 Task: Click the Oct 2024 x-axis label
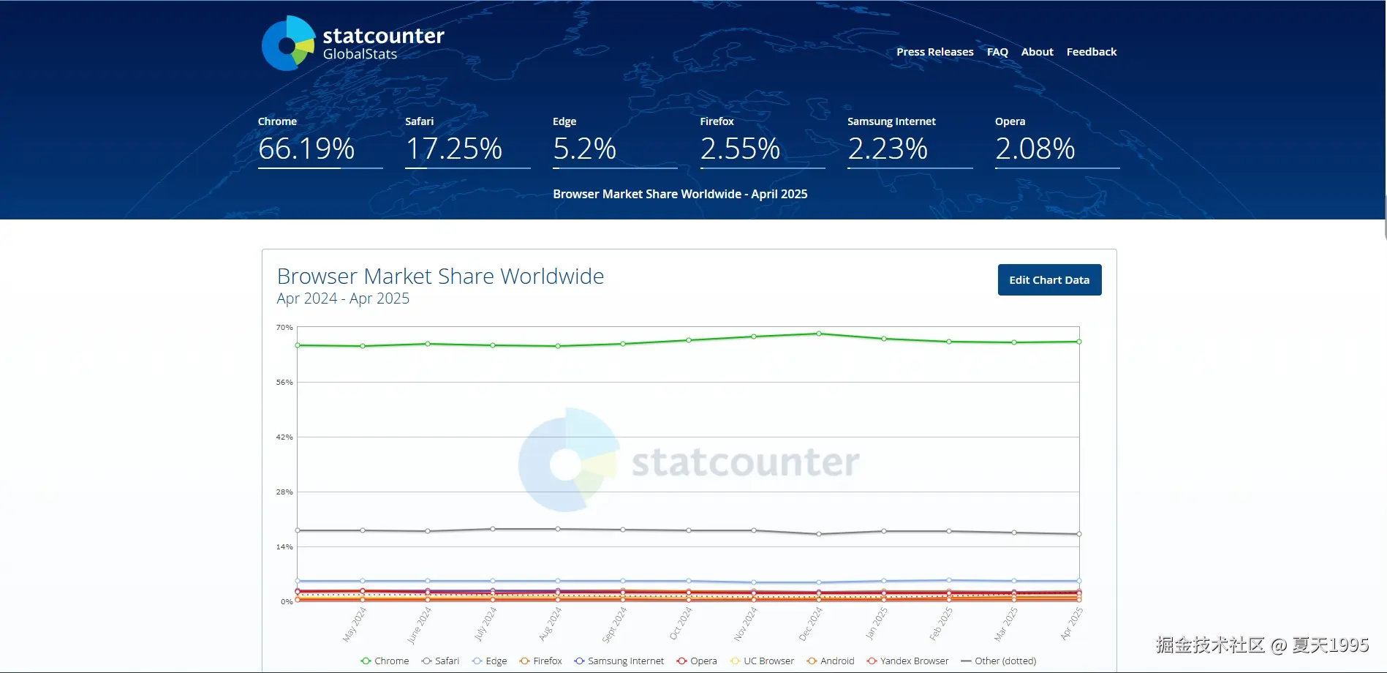coord(681,623)
